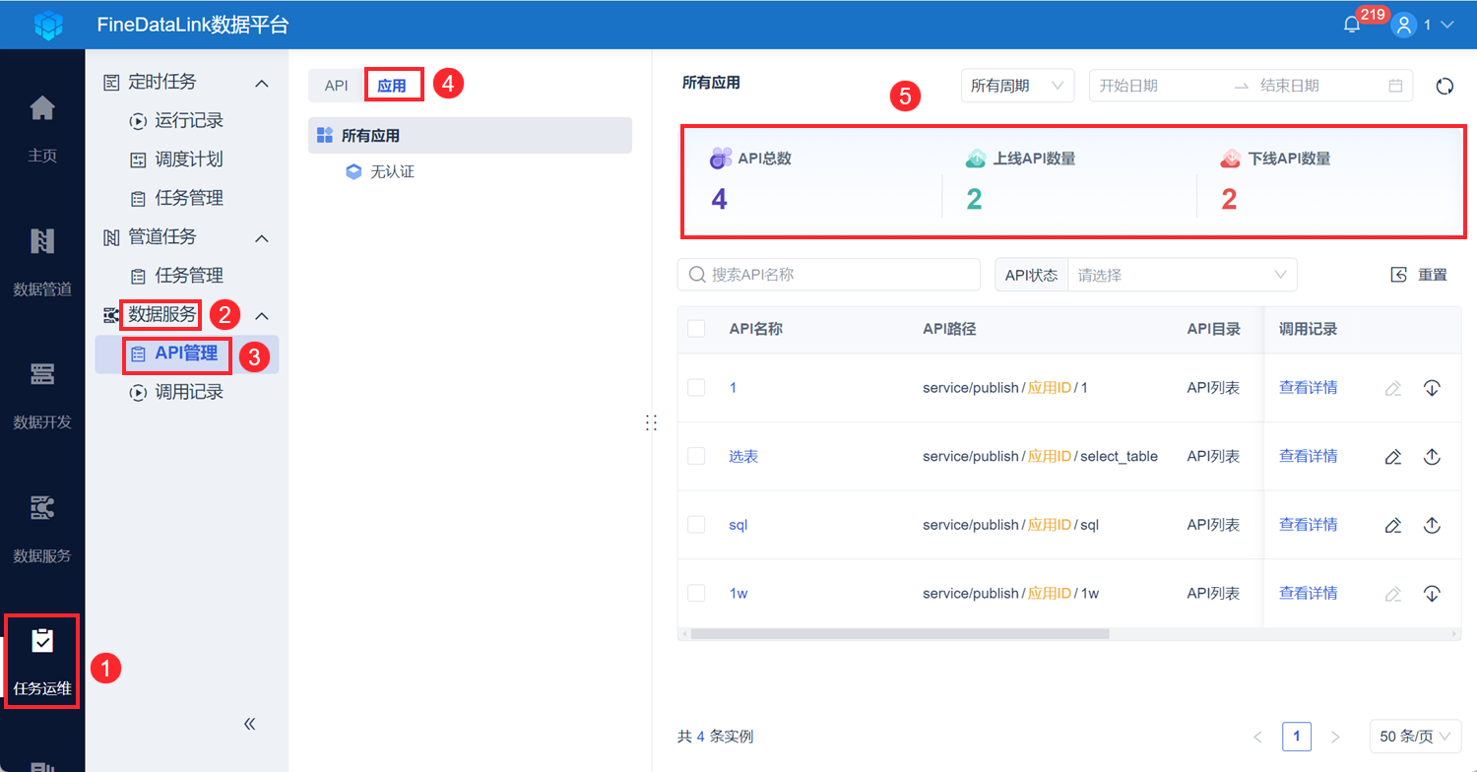The height and width of the screenshot is (772, 1477).
Task: Click 查看详情 link for sql row
Action: click(1308, 525)
